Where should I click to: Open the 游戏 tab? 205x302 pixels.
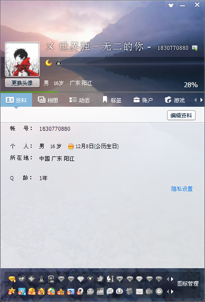pos(175,100)
